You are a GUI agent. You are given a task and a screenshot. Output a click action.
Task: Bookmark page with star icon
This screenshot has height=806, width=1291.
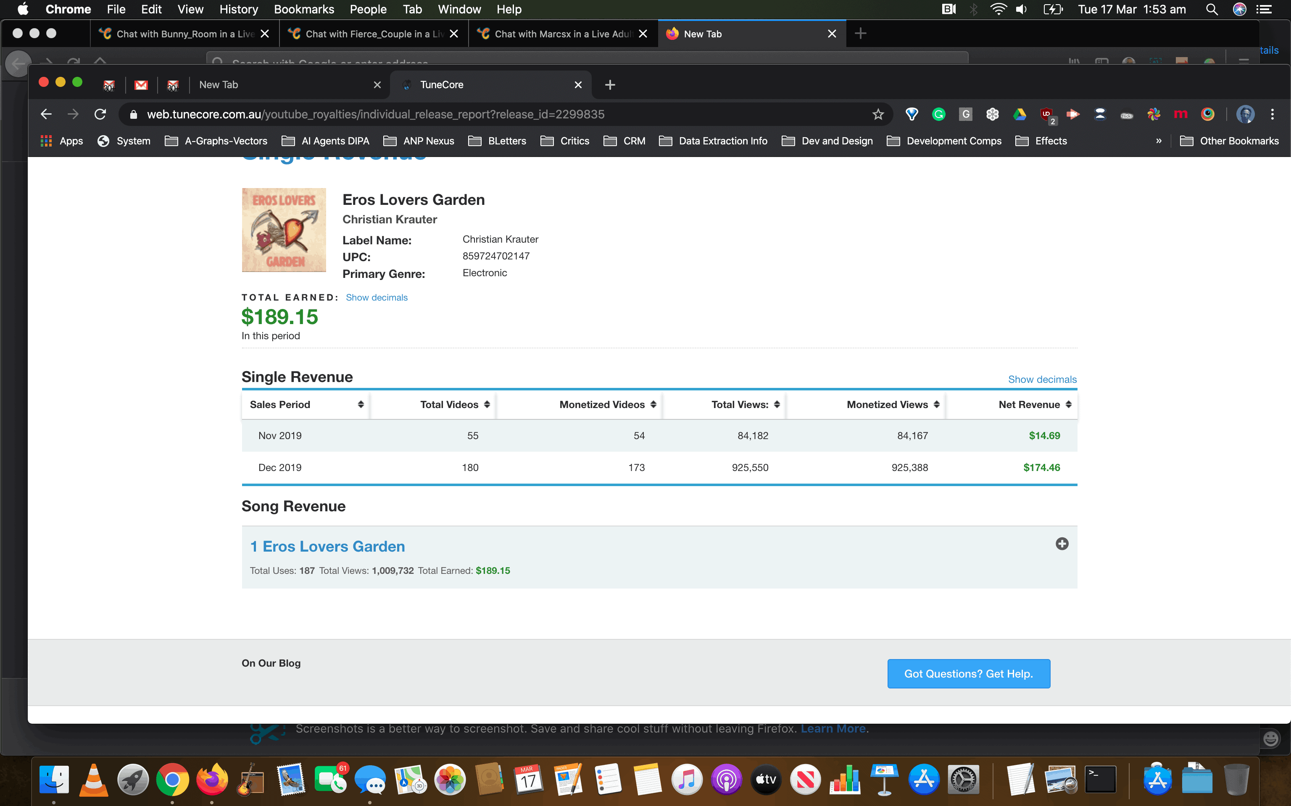(x=878, y=114)
